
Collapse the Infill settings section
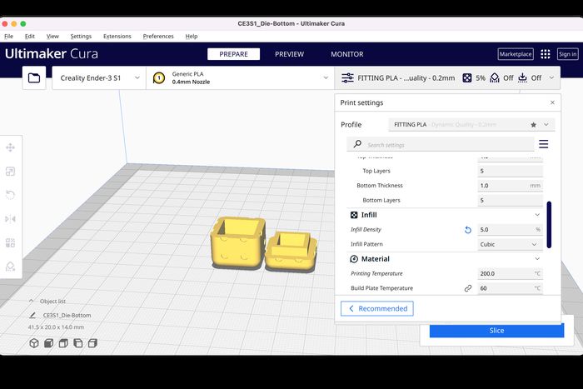tap(537, 215)
